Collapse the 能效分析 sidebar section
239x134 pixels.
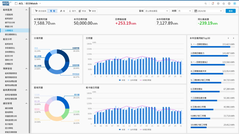click(x=26, y=39)
